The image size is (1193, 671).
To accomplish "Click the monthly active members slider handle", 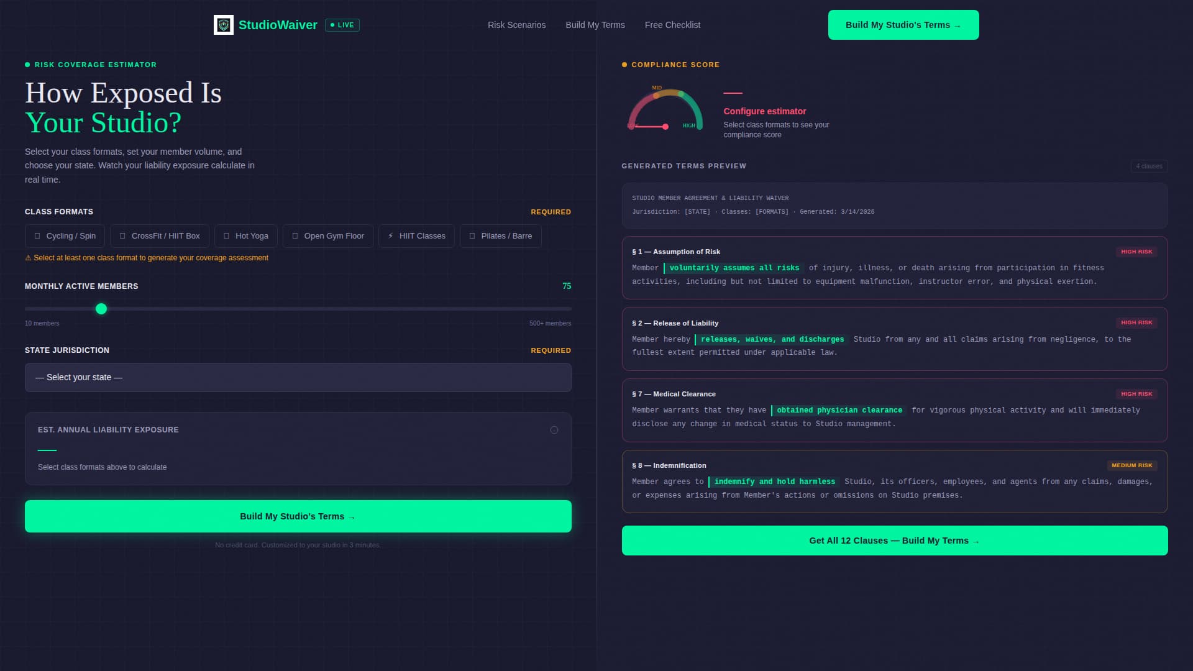I will 101,309.
